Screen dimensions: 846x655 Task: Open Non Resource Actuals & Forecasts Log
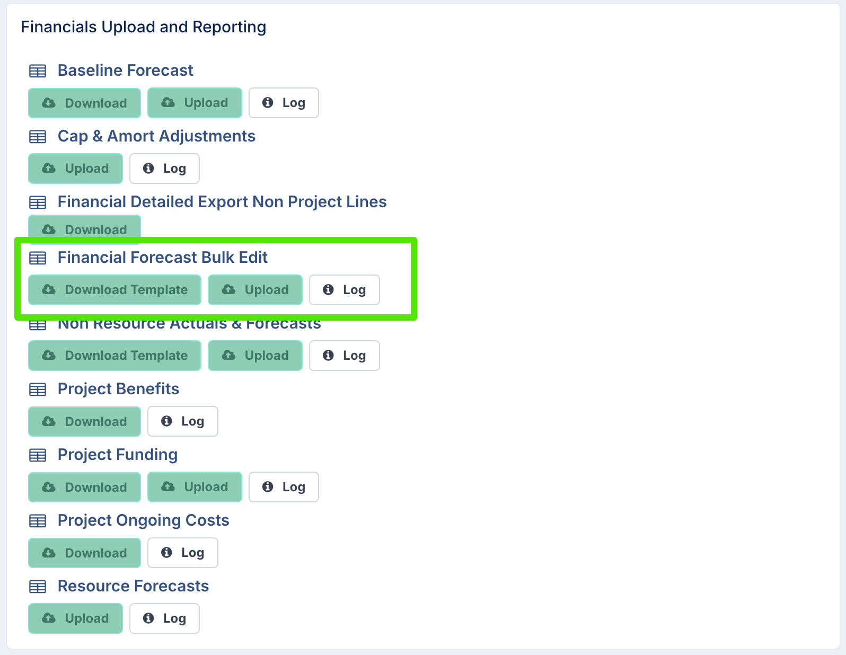click(345, 356)
